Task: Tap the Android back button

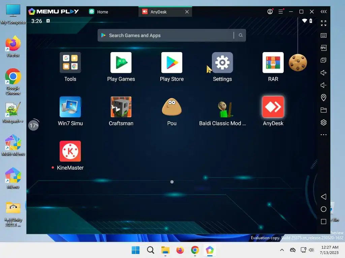Action: [323, 197]
